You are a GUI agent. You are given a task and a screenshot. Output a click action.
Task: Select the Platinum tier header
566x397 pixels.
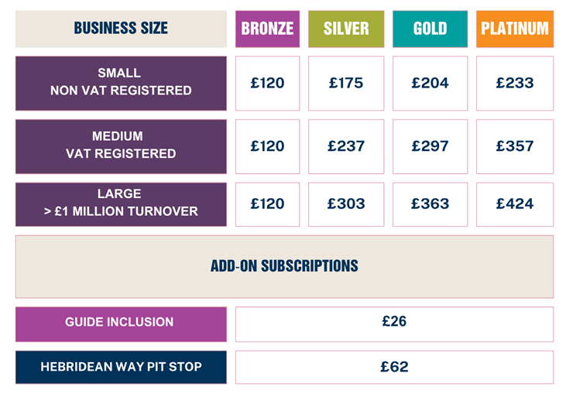click(x=514, y=29)
